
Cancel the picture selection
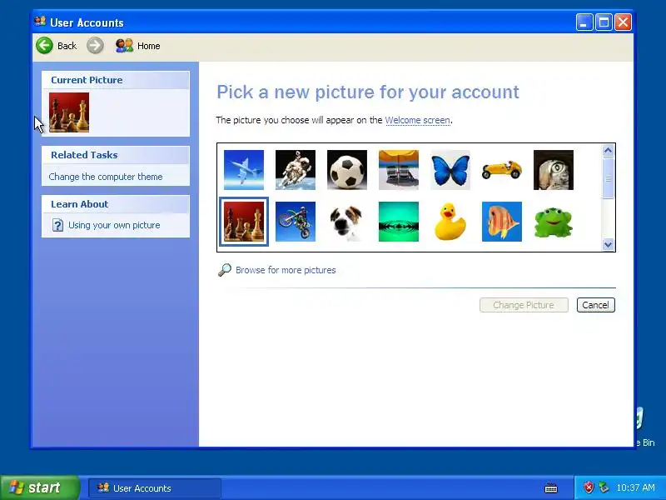click(595, 305)
